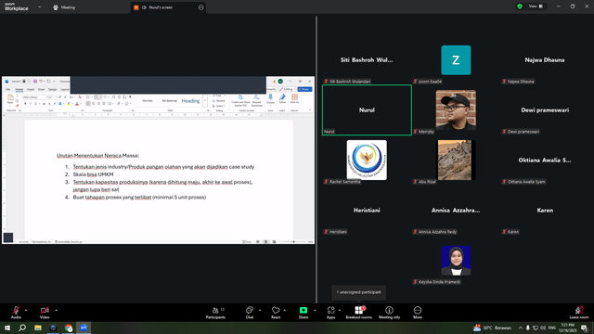Click the text highlight color icon
594x334 pixels.
tap(69, 104)
